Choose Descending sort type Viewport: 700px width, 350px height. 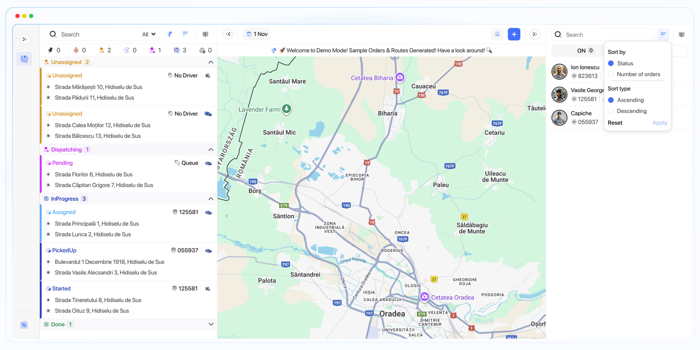611,111
